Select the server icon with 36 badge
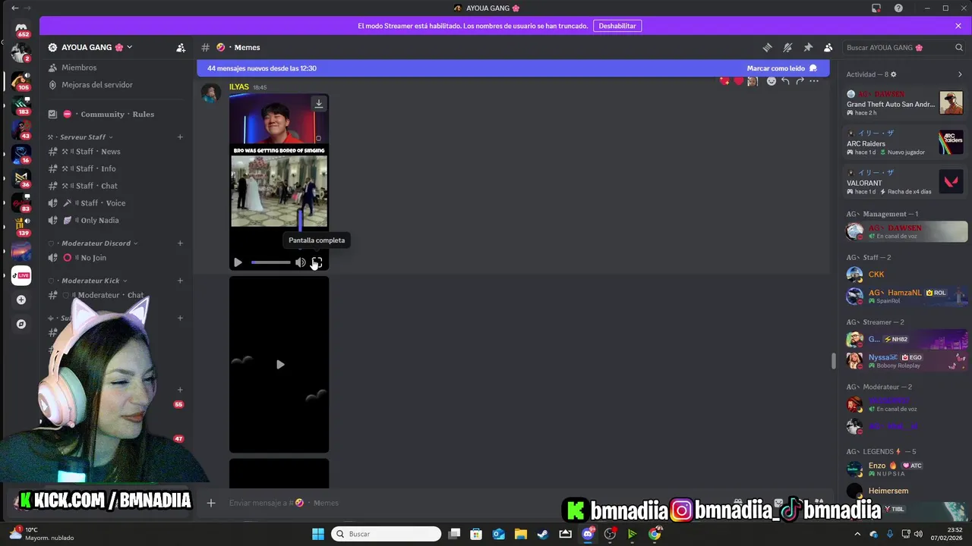This screenshot has width=972, height=546. [21, 178]
